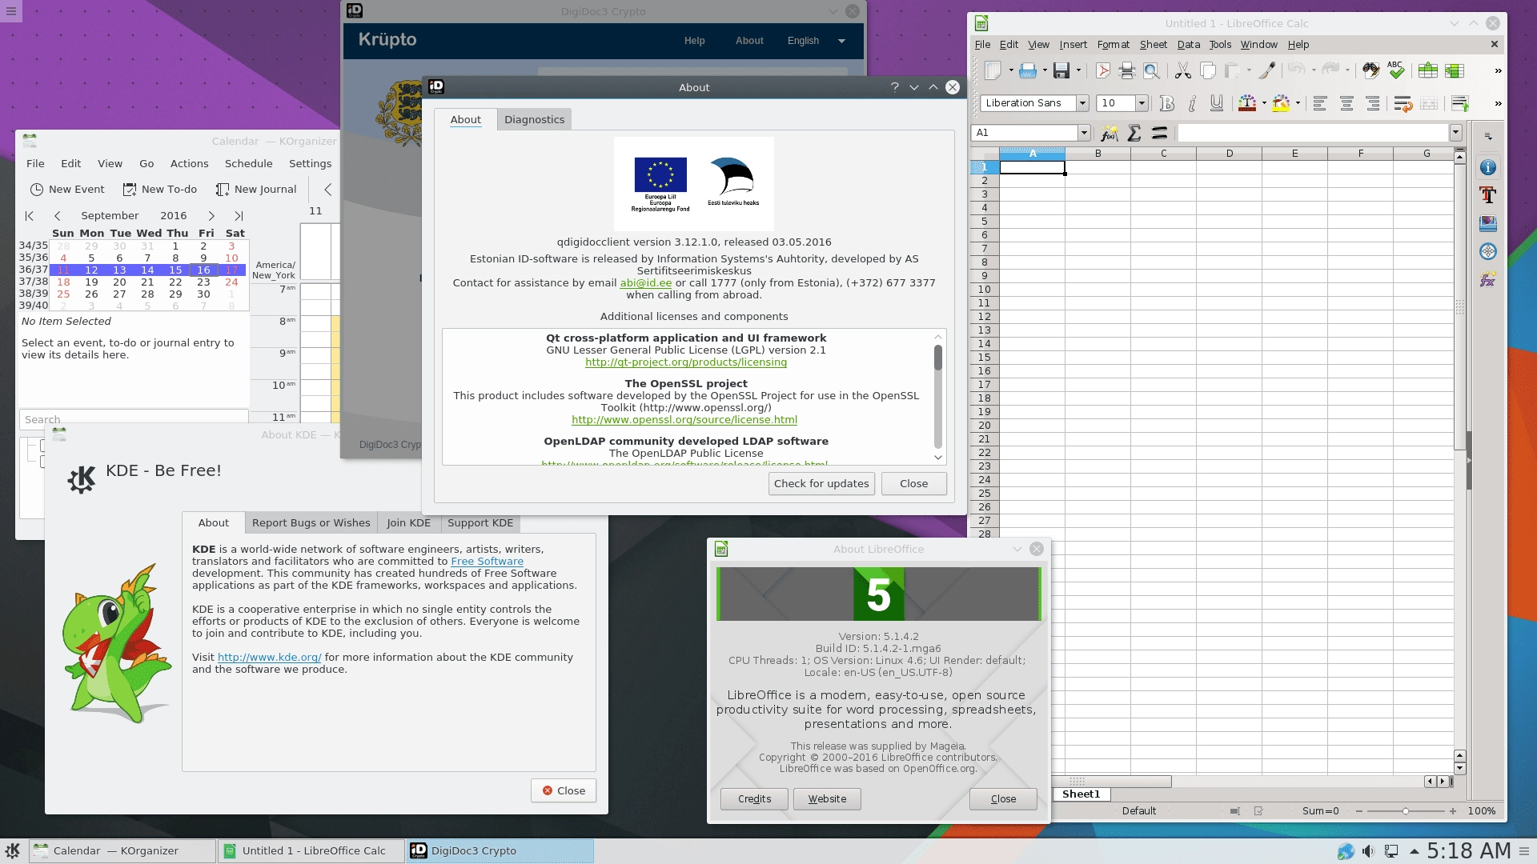1537x864 pixels.
Task: Click New To-do in KOrganizer toolbar
Action: [160, 190]
